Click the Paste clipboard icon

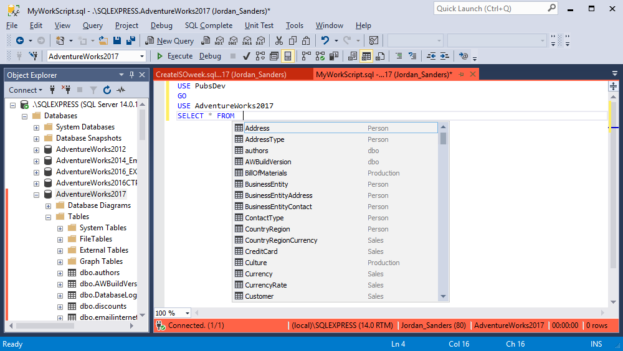coord(306,40)
